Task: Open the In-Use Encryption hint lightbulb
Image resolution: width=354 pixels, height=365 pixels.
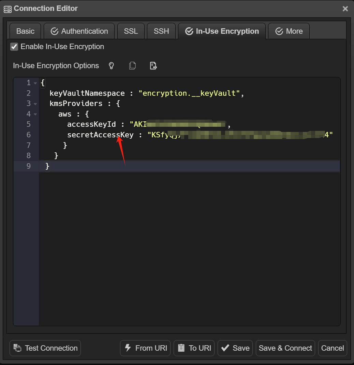Action: [x=111, y=66]
